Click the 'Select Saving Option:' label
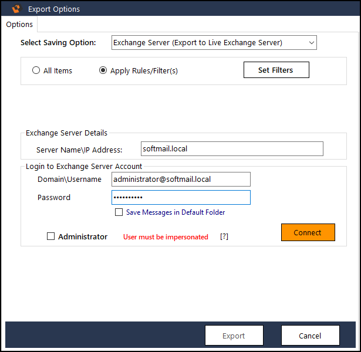 point(58,43)
